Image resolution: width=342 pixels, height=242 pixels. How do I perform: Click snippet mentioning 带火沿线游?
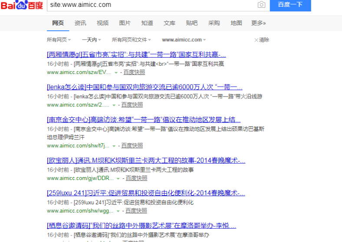pyautogui.click(x=249, y=97)
